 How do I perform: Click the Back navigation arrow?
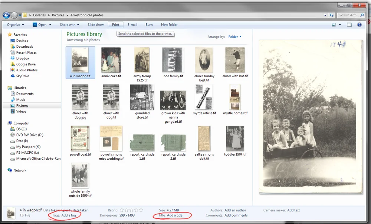(6, 15)
